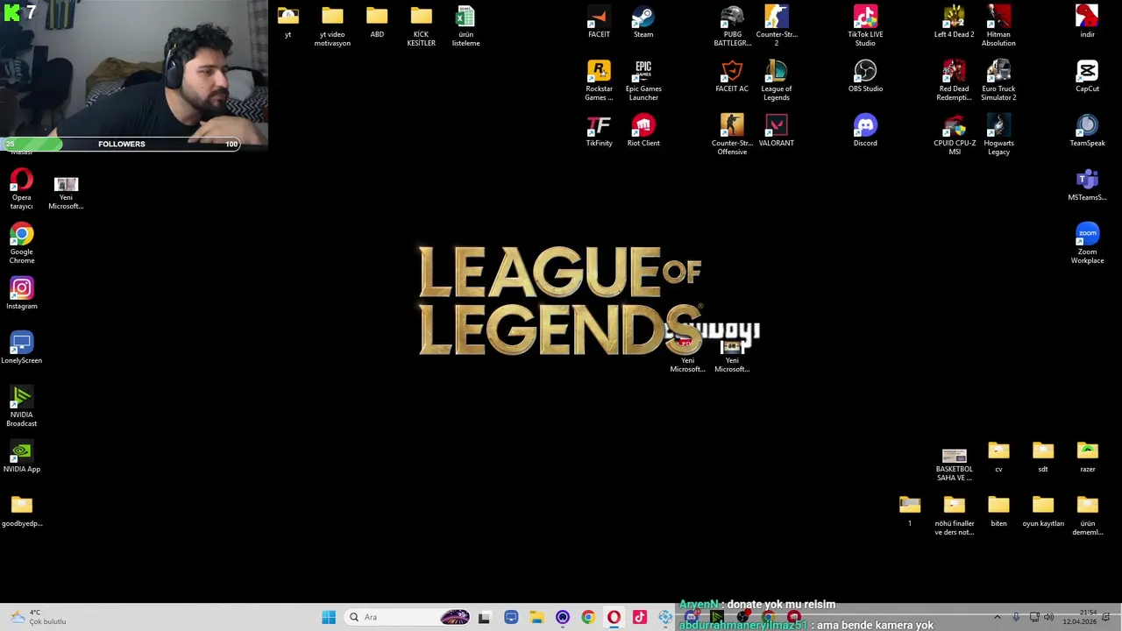1122x631 pixels.
Task: Select the LonelyScreen desktop shortcut
Action: click(22, 349)
